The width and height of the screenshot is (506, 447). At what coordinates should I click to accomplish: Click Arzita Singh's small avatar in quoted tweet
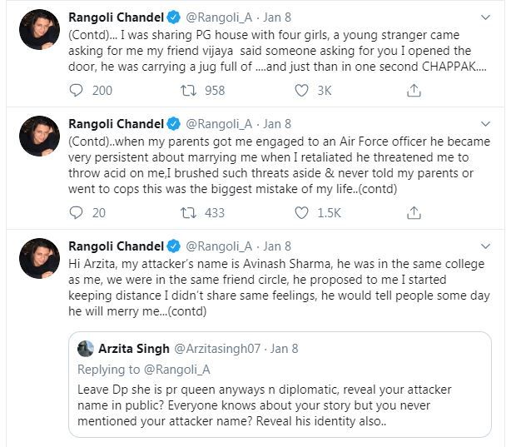(x=85, y=348)
